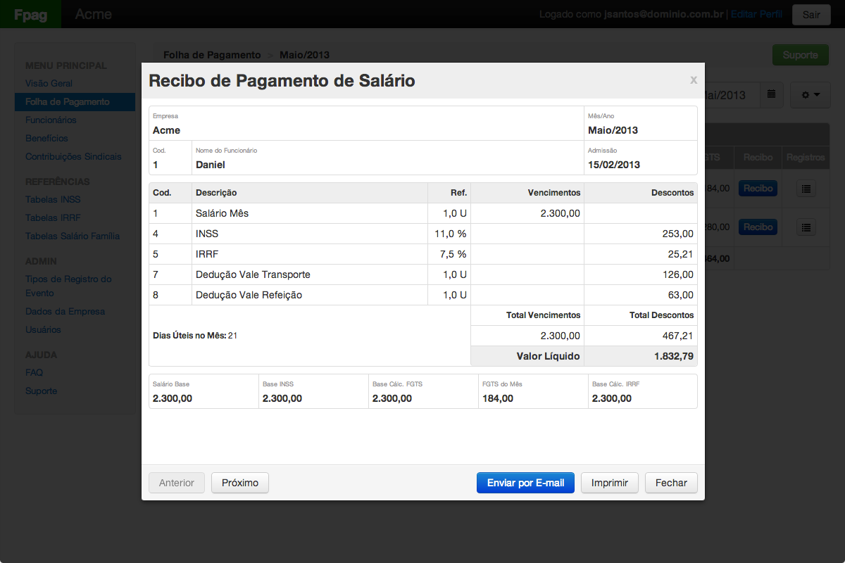Click the 11,0 % reference cell
Image resolution: width=845 pixels, height=563 pixels.
(x=449, y=233)
